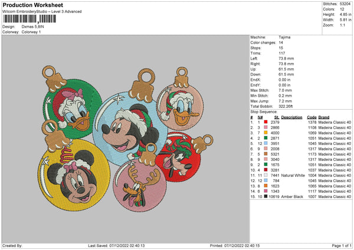Click thread code 1173 in stop row 7
The height and width of the screenshot is (250, 354).
tap(312, 154)
